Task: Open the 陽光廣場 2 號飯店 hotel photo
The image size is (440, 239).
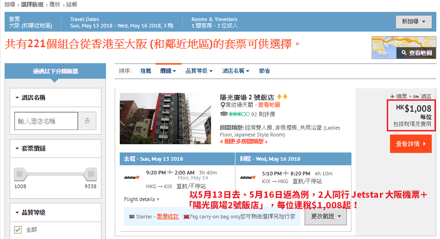Action: point(165,119)
